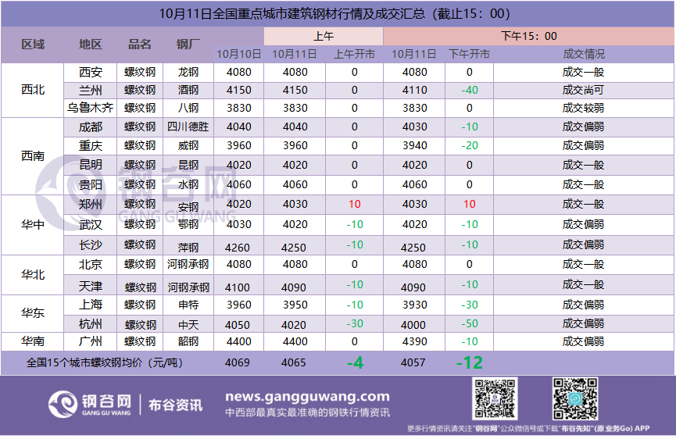The width and height of the screenshot is (676, 446).
Task: Click the 兰州 city cell
Action: (x=91, y=90)
